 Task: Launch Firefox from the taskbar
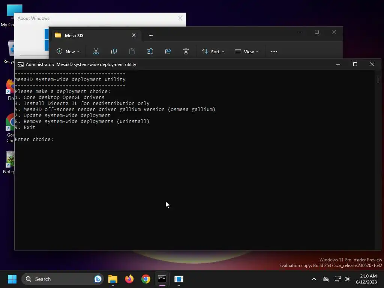point(129,279)
